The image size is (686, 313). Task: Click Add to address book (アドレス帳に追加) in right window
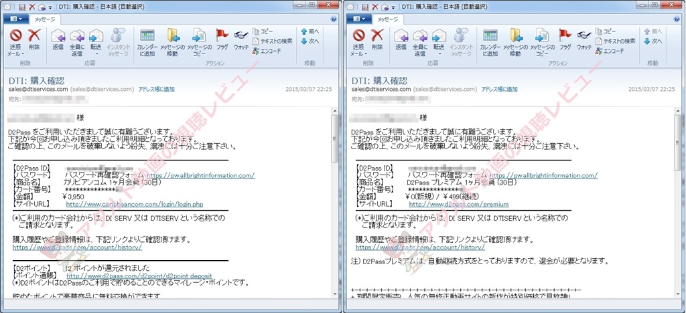click(499, 89)
